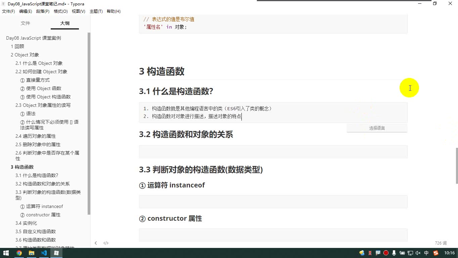
Task: Click the red stop recording tray icon
Action: [386, 253]
